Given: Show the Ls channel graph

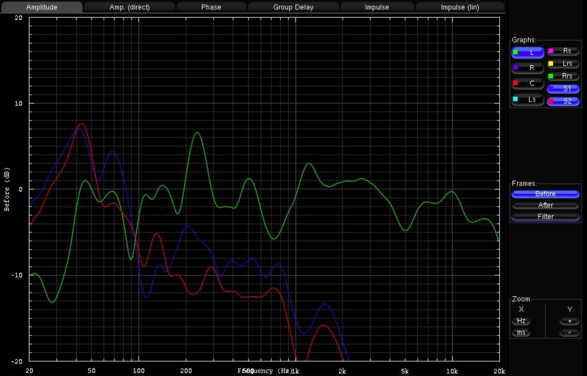Looking at the screenshot, I should [x=527, y=99].
